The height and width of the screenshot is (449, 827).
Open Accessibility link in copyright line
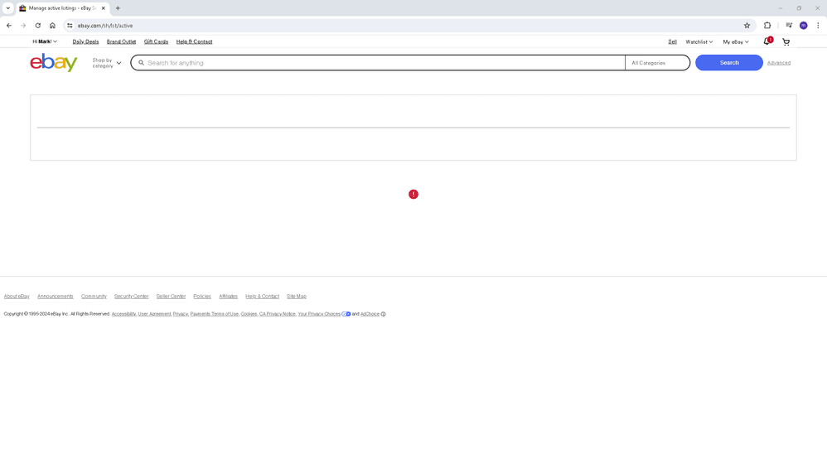point(124,314)
